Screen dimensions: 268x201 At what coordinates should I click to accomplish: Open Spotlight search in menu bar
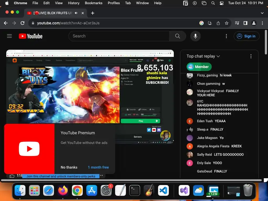pos(213,3)
